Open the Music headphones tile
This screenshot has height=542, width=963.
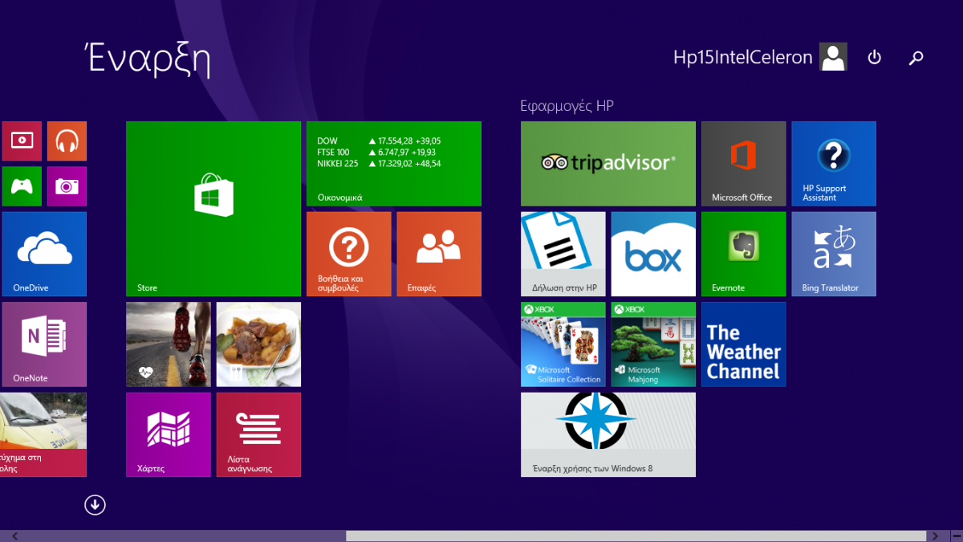pyautogui.click(x=67, y=141)
